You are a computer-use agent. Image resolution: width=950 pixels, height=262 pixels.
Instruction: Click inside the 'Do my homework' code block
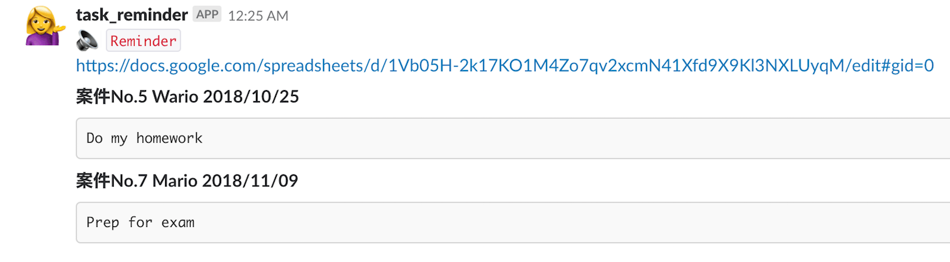[513, 138]
